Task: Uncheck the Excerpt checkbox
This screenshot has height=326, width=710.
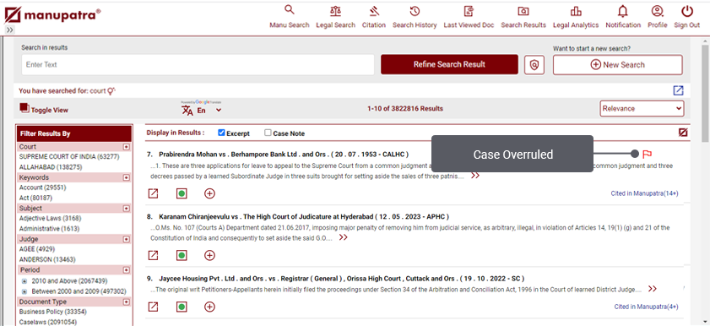Action: click(221, 133)
